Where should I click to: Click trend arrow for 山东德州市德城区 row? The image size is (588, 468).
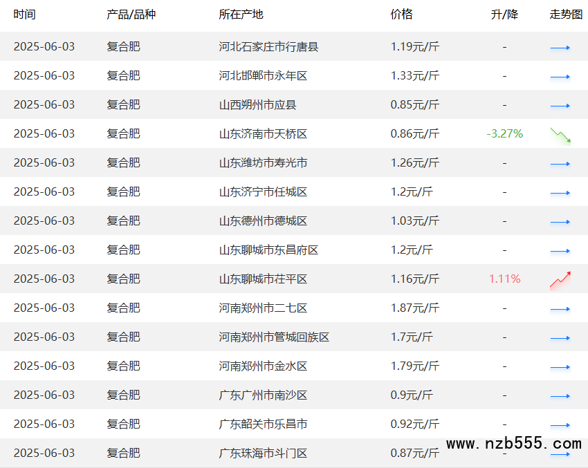tap(560, 222)
